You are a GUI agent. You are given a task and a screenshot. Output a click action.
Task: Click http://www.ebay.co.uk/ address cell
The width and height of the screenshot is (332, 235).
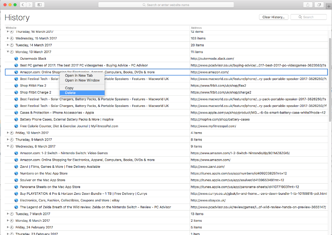tap(208, 200)
